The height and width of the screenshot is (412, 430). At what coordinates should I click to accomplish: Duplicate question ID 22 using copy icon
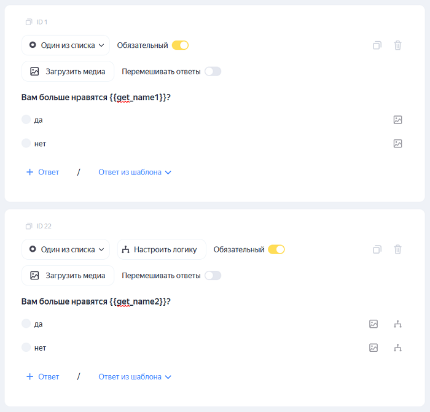point(377,250)
